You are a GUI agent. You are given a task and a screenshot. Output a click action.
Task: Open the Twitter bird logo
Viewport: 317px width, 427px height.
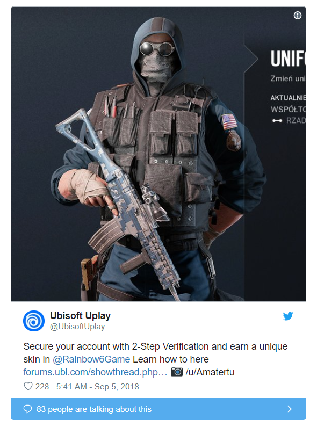point(288,316)
